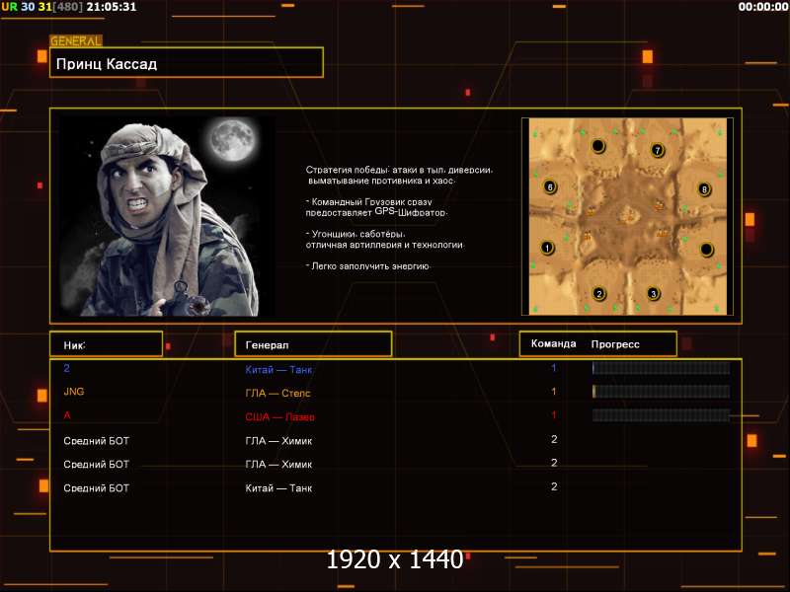The image size is (790, 592).
Task: Click start position 1 on the minimap
Action: 547,248
